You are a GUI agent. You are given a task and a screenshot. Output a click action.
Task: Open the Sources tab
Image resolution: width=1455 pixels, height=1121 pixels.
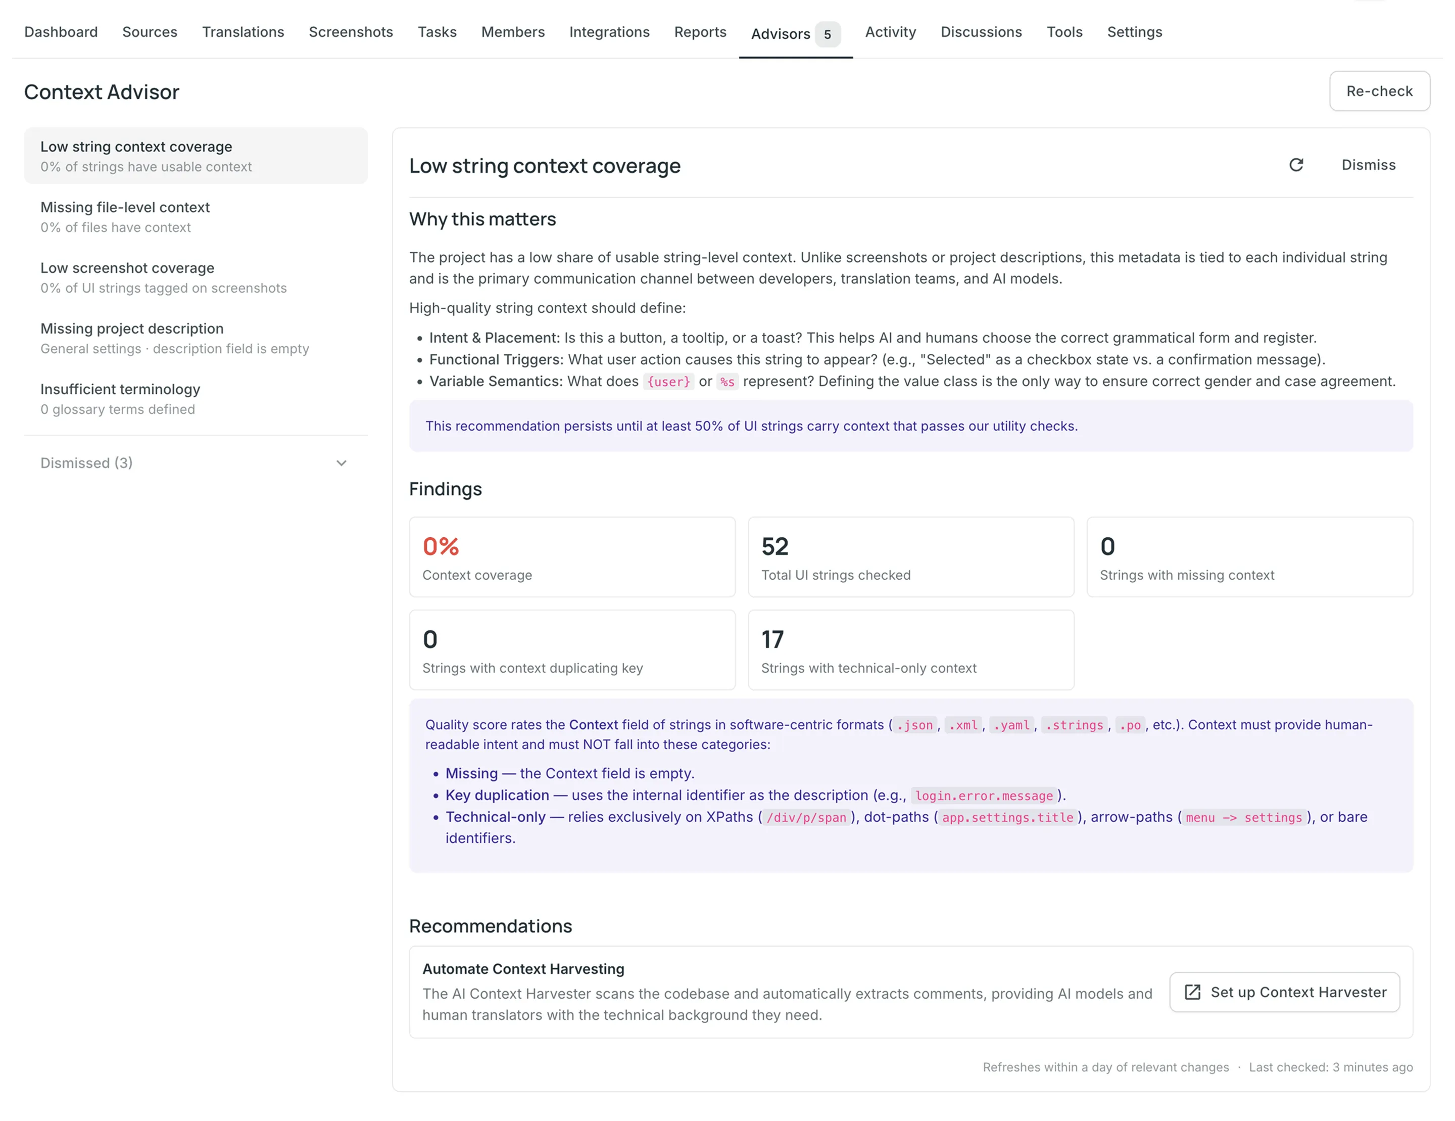coord(150,32)
